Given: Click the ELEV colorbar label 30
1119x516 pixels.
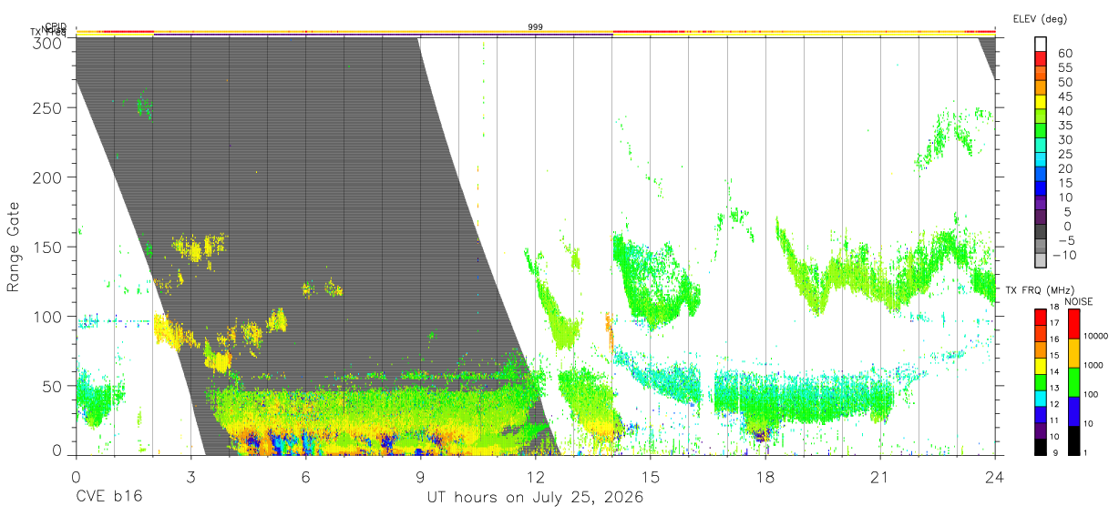Looking at the screenshot, I should [1065, 139].
